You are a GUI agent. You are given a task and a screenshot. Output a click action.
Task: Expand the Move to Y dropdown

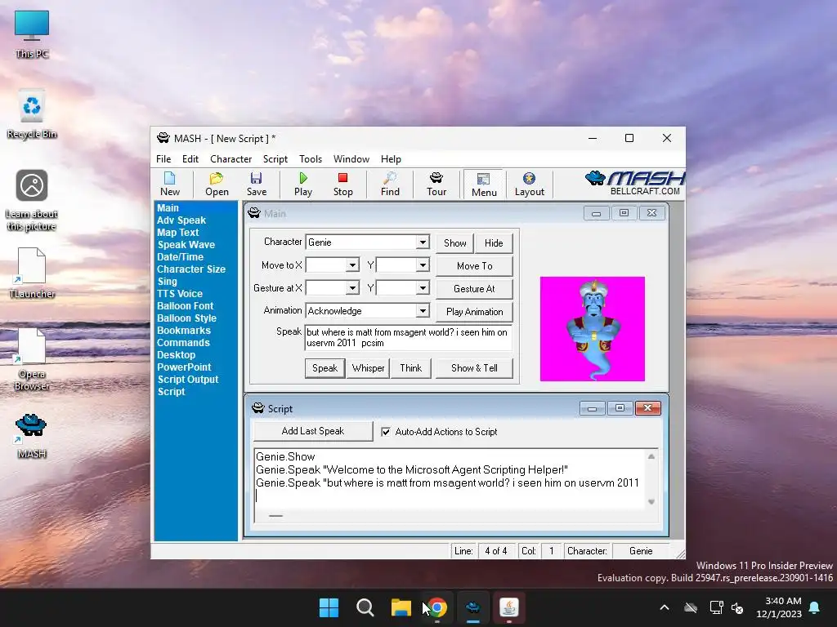coord(423,265)
